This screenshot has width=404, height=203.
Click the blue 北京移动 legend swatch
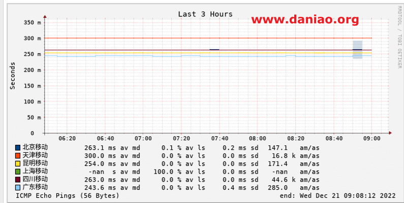click(x=18, y=147)
